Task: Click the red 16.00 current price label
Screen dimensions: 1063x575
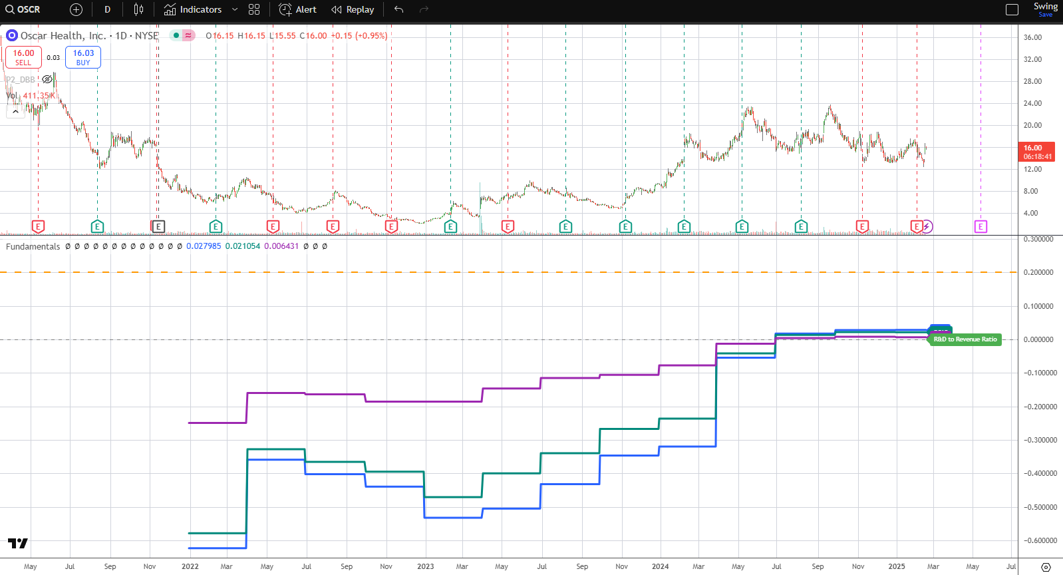Action: click(1037, 152)
